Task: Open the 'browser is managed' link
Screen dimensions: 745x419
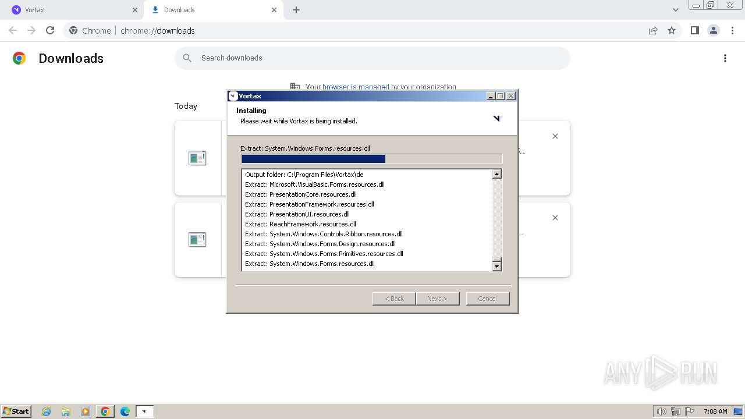Action: point(356,87)
